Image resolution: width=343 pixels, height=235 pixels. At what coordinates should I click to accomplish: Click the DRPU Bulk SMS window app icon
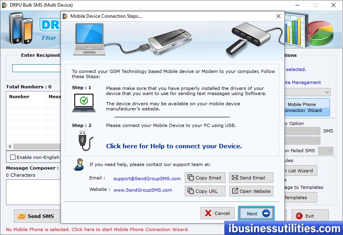click(5, 5)
